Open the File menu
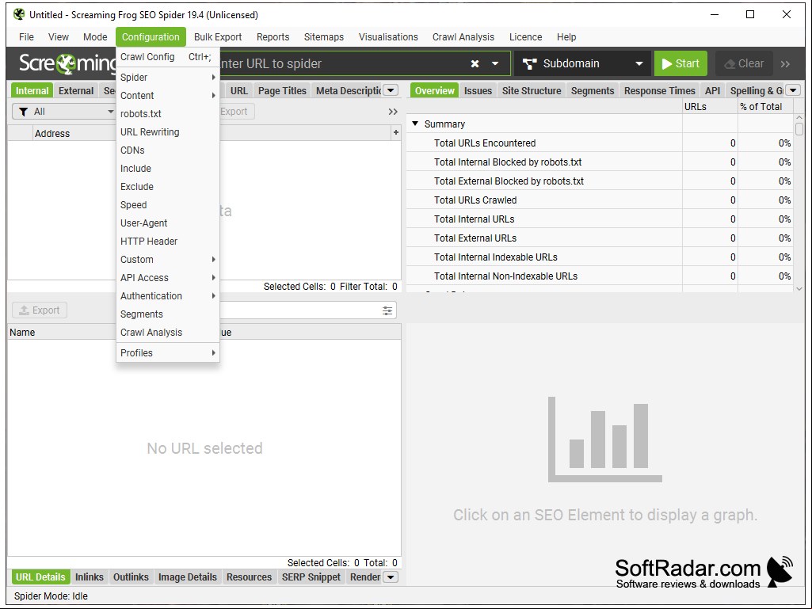The width and height of the screenshot is (812, 609). click(26, 36)
